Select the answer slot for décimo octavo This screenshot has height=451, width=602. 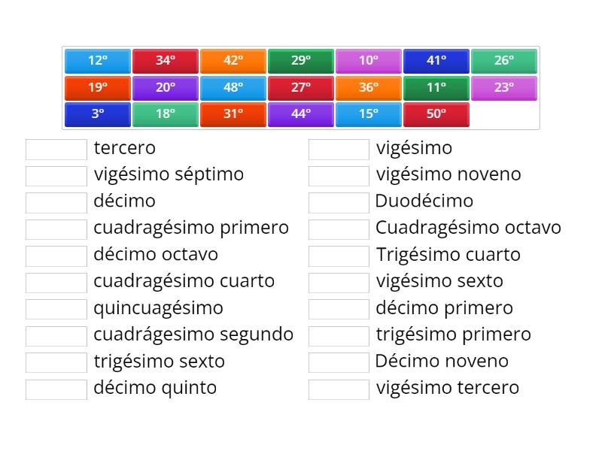point(56,256)
